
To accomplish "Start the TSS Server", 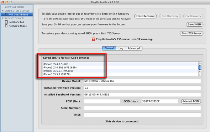I will pyautogui.click(x=191, y=33).
